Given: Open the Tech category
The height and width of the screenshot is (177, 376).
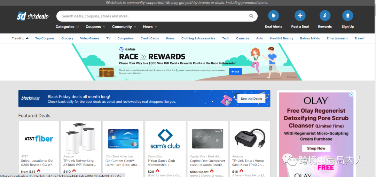Looking at the screenshot, I should tap(226, 38).
